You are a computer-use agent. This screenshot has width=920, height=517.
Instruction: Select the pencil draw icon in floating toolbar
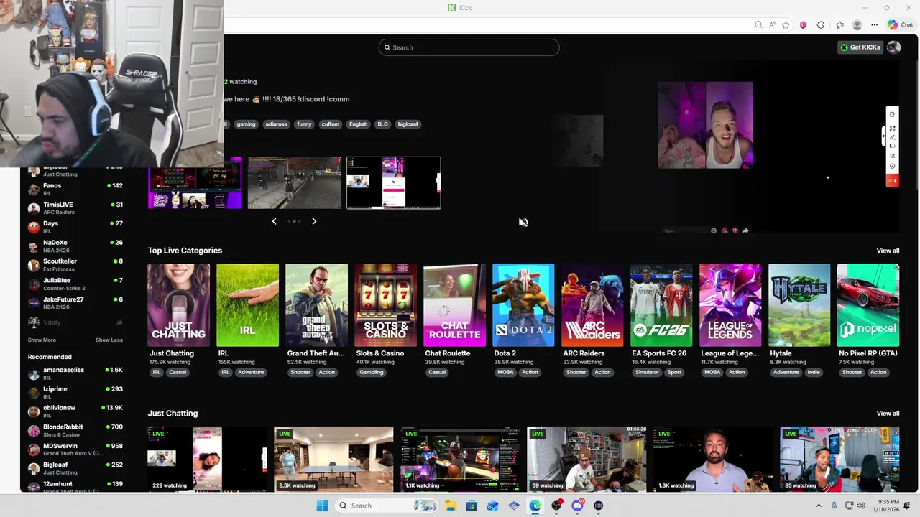pos(892,137)
